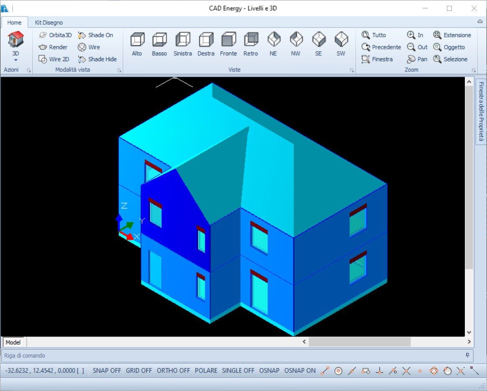Choose the NE isometric view
Viewport: 487px width, 391px height.
(x=273, y=40)
